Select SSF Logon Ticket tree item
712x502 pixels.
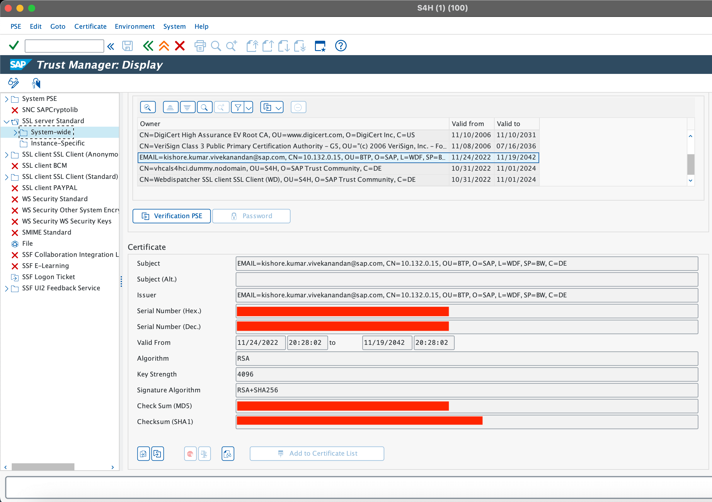[48, 277]
